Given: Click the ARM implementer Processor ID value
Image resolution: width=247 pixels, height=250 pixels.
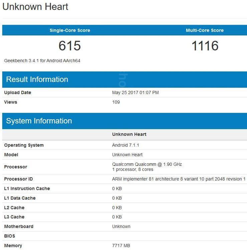Looking at the screenshot, I should pyautogui.click(x=179, y=179).
